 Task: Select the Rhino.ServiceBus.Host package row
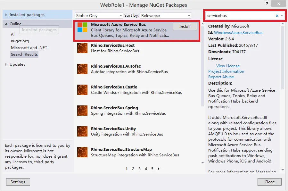click(137, 48)
